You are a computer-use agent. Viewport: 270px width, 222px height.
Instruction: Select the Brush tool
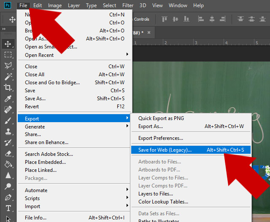pos(8,120)
